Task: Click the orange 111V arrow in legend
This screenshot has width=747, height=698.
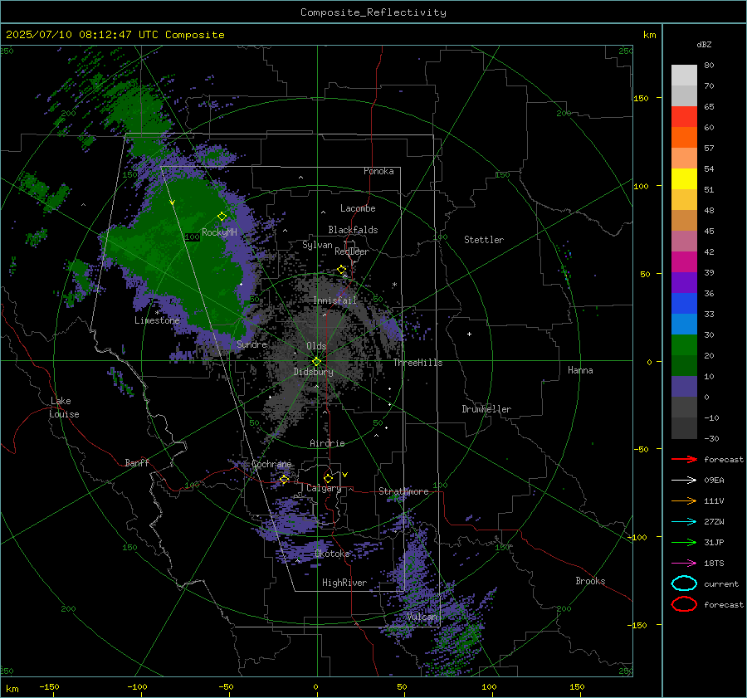Action: [684, 500]
